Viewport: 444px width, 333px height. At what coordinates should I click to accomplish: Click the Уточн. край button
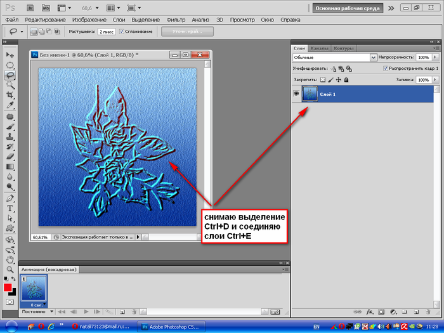pyautogui.click(x=187, y=32)
